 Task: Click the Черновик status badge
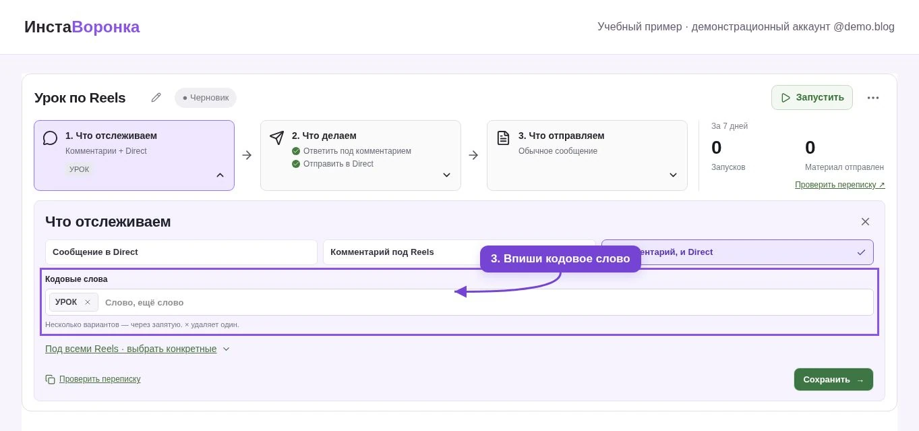click(206, 98)
